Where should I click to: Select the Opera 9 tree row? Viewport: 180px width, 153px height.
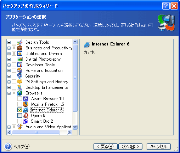[x=38, y=116]
